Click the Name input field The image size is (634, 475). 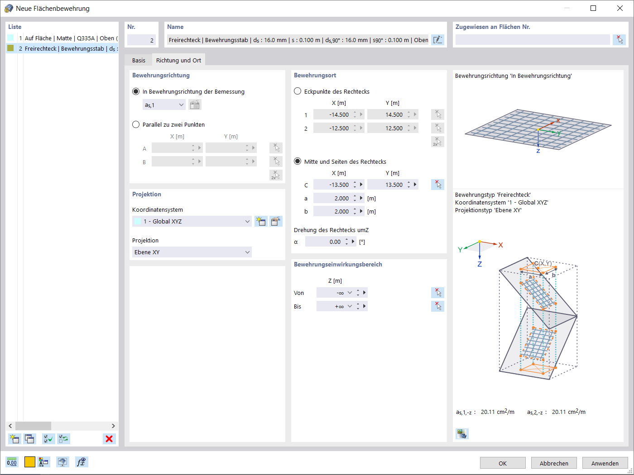pyautogui.click(x=298, y=40)
